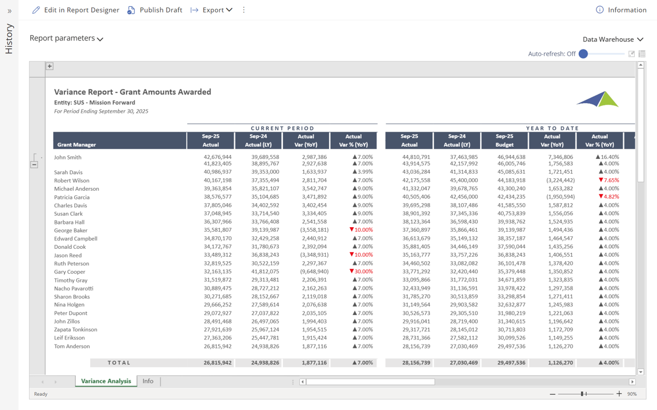Go to previous sheet tab arrow
Viewport: 657px width, 410px height.
point(42,382)
